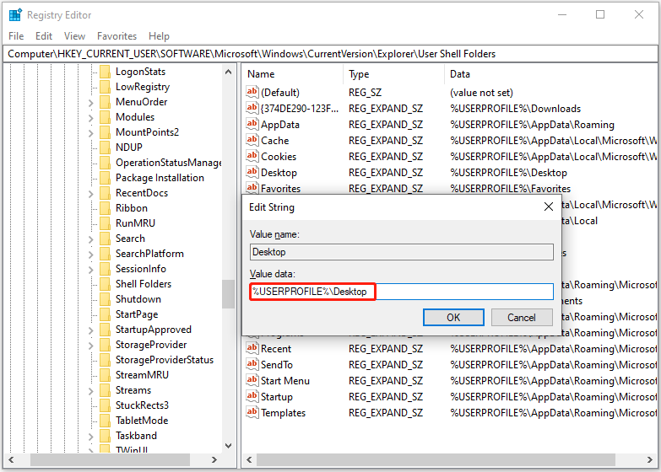Click the Registry Editor app icon

(x=15, y=14)
